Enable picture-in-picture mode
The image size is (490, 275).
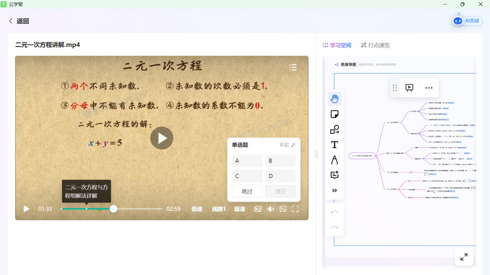tap(283, 209)
